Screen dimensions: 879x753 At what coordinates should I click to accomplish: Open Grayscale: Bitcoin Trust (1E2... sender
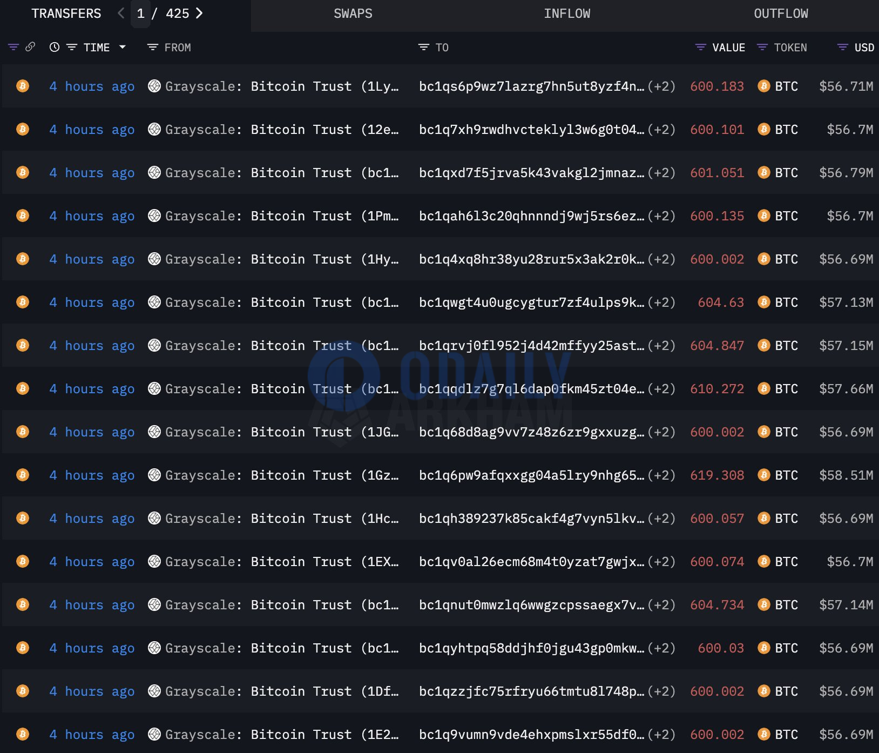(282, 735)
